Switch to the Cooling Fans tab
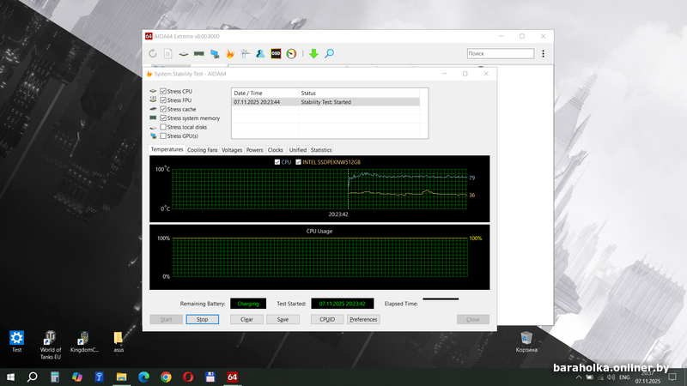The image size is (687, 386). click(202, 150)
